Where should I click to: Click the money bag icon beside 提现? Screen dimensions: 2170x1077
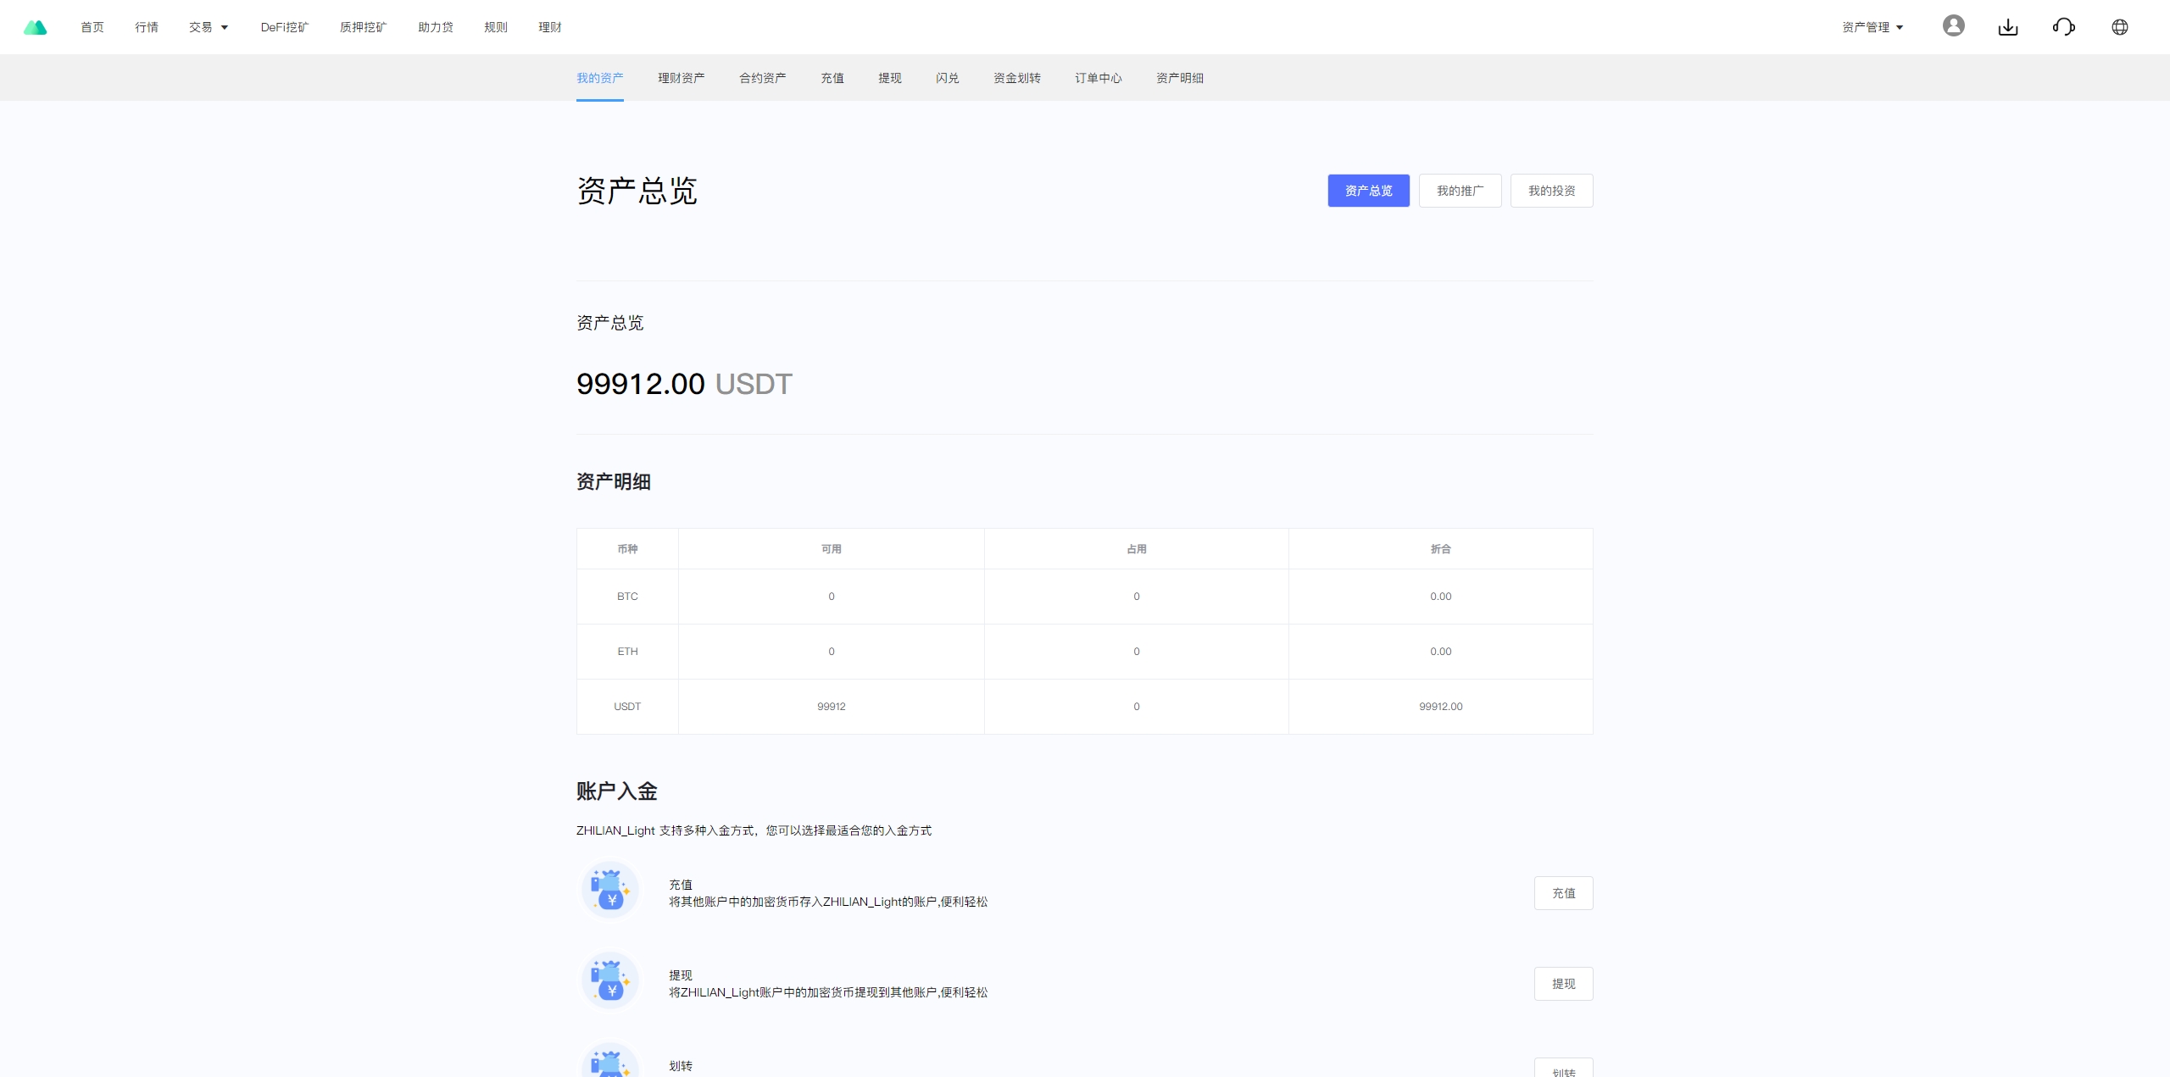tap(609, 981)
